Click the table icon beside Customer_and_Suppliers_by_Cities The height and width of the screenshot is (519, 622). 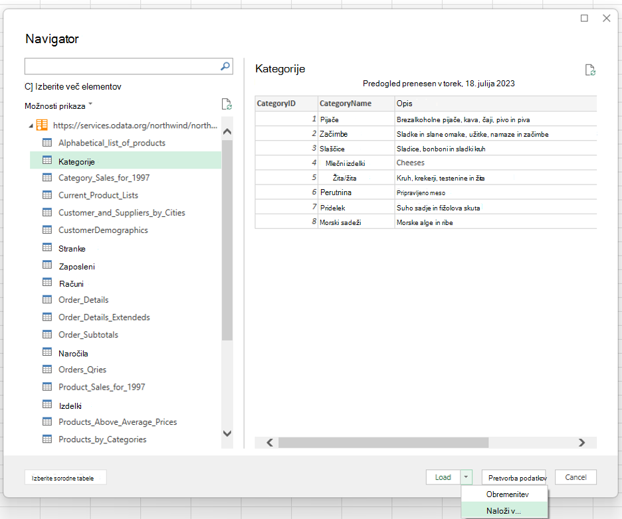[47, 212]
